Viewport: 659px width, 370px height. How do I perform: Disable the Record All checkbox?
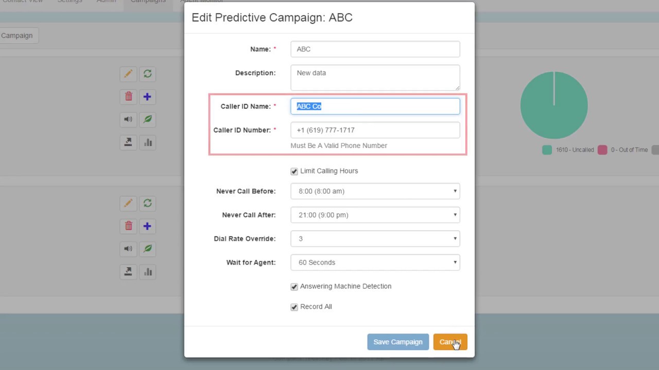tap(294, 307)
